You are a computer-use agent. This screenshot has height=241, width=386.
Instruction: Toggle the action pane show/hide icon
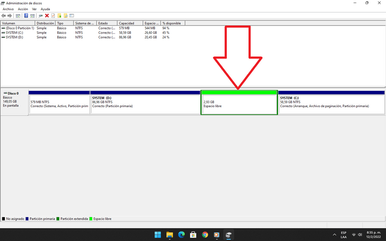32,16
